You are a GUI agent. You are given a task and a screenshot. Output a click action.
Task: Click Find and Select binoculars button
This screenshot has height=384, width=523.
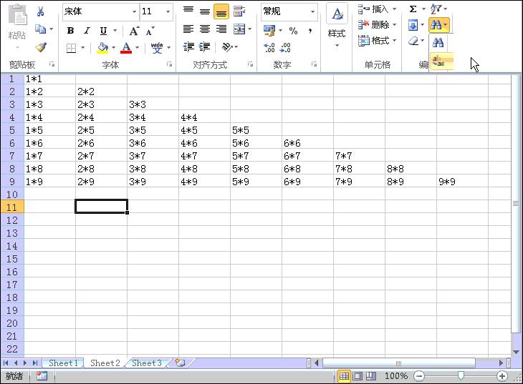pyautogui.click(x=439, y=25)
